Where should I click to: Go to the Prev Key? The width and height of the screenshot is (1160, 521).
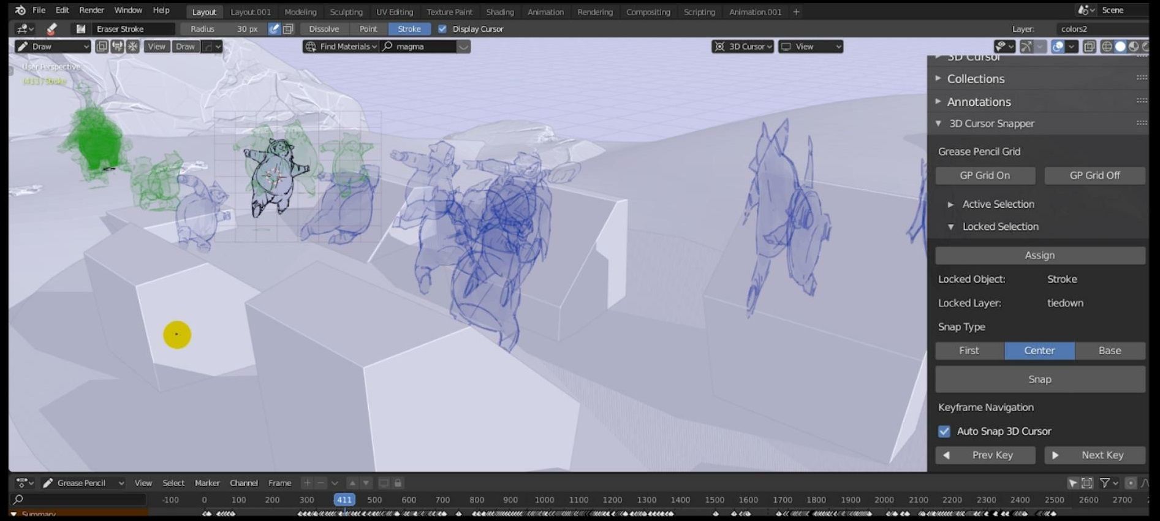coord(985,455)
